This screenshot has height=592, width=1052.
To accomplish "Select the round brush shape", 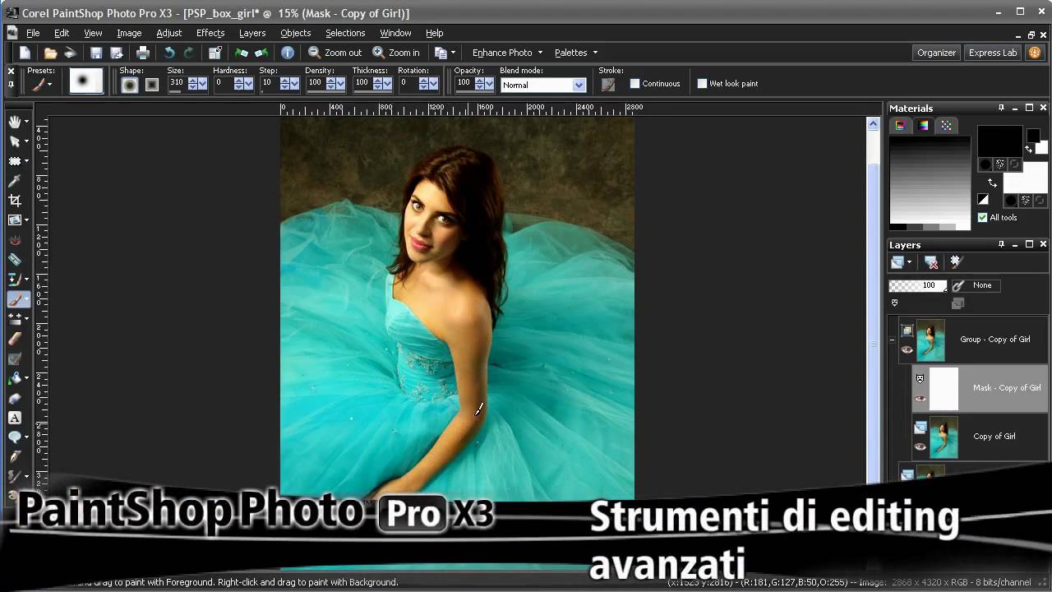I will [130, 85].
